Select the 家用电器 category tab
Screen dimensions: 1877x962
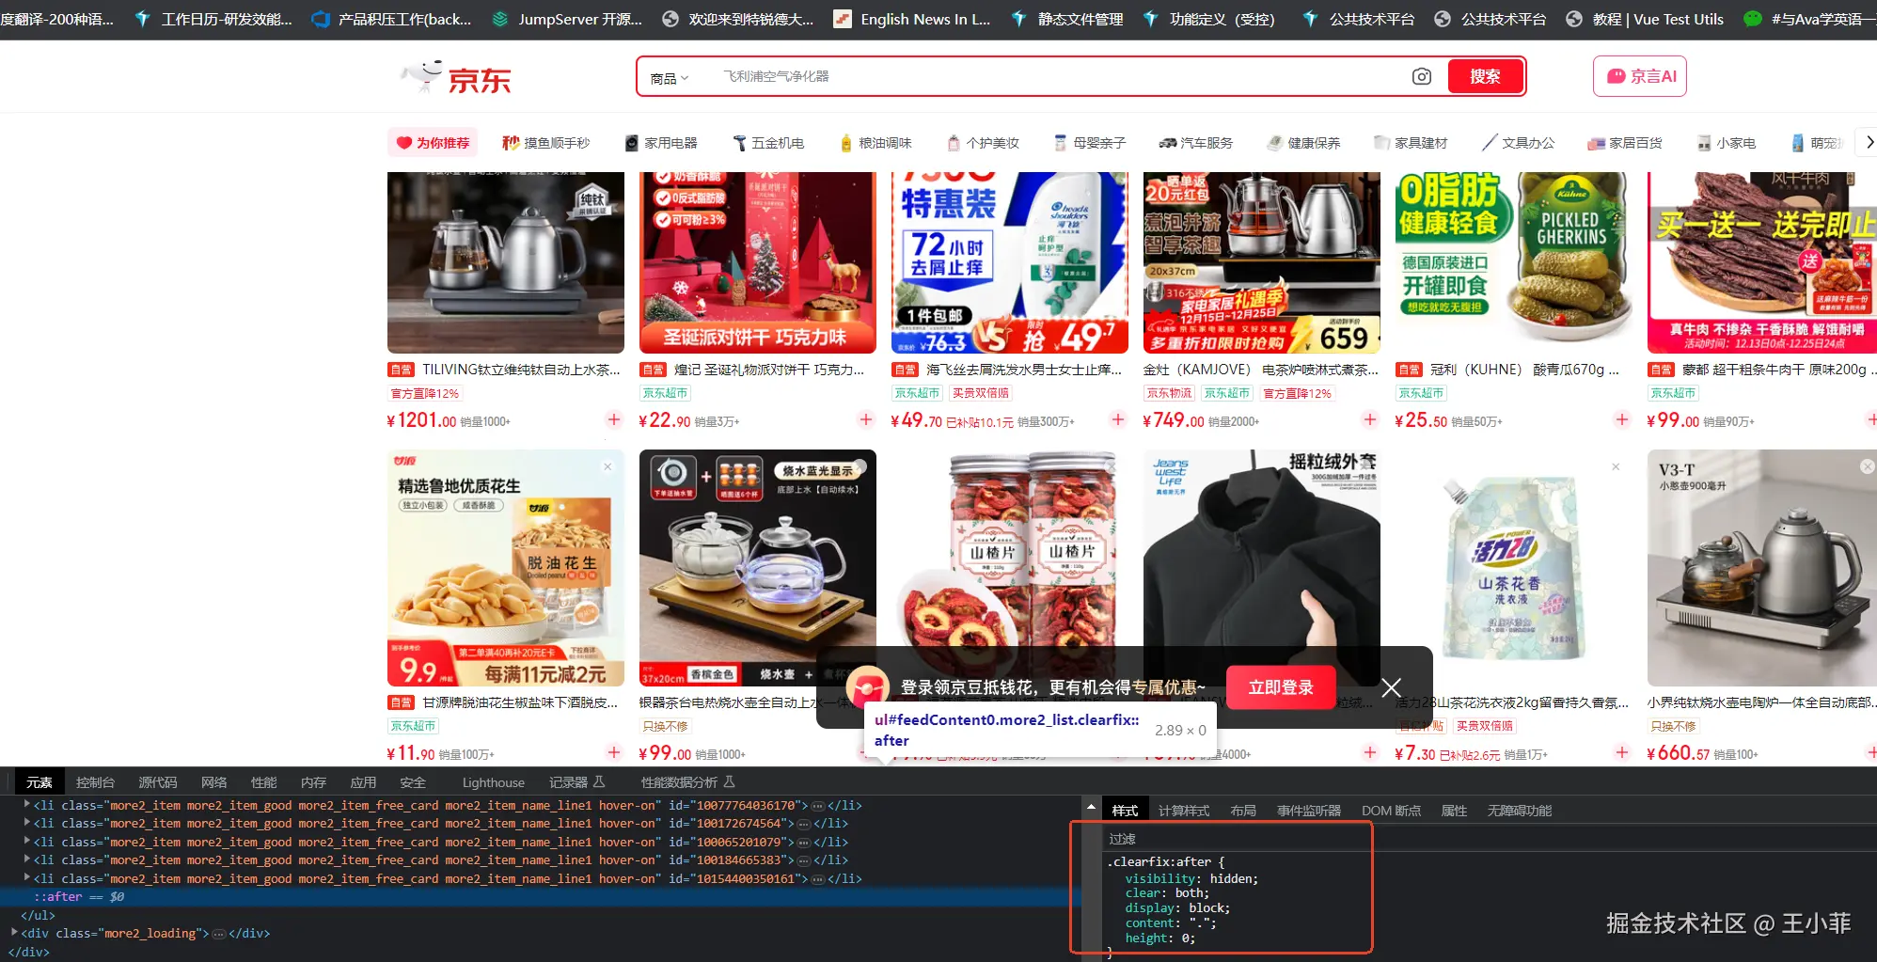tap(661, 143)
